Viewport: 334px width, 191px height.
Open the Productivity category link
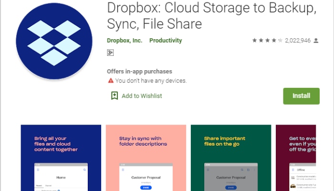click(166, 41)
